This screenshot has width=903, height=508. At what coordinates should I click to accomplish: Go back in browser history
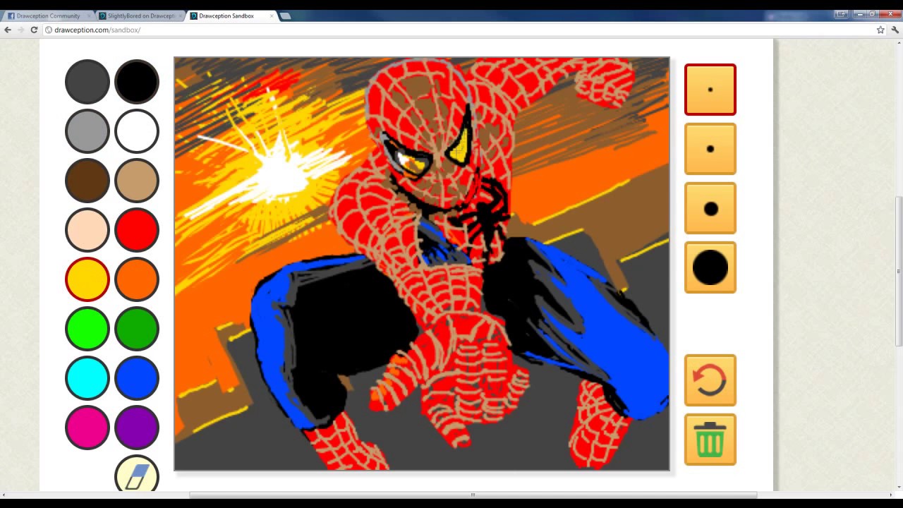pos(7,30)
